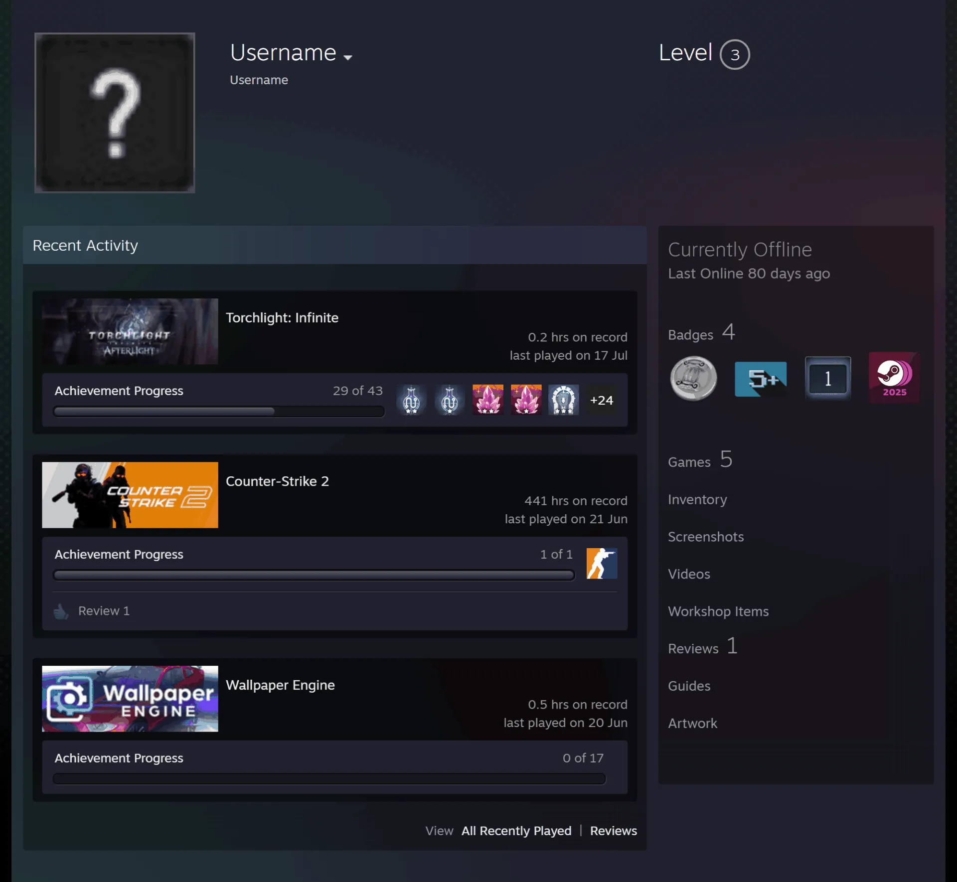Click the second Torchlight potion achievement icon
The image size is (957, 882).
click(x=450, y=400)
